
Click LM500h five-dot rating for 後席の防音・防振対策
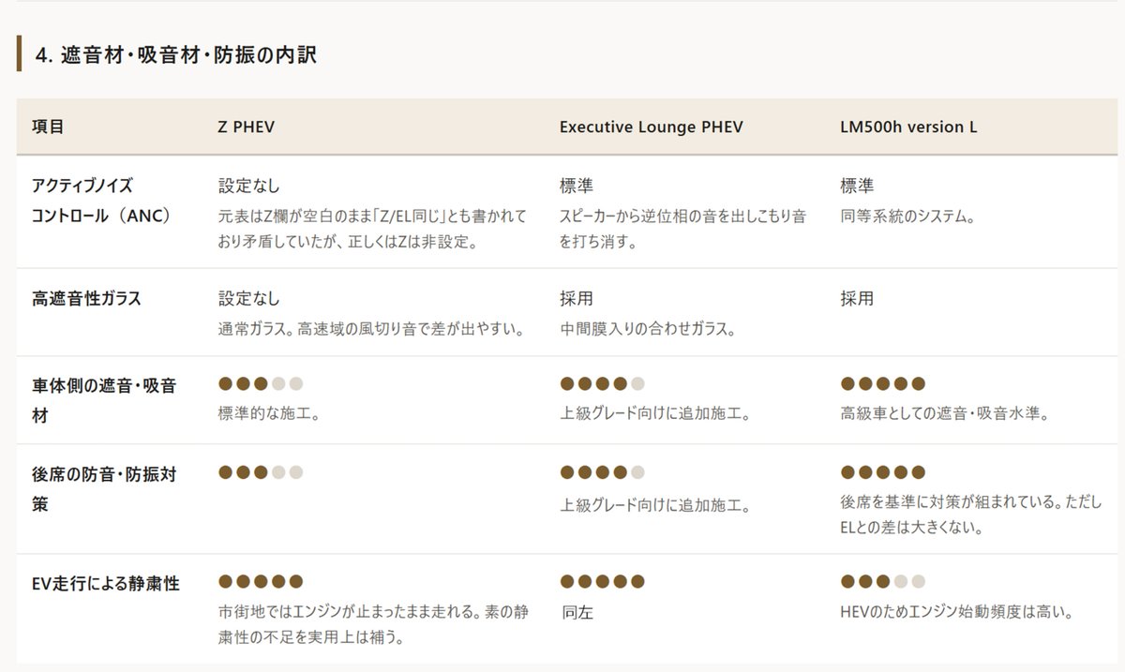pyautogui.click(x=883, y=471)
